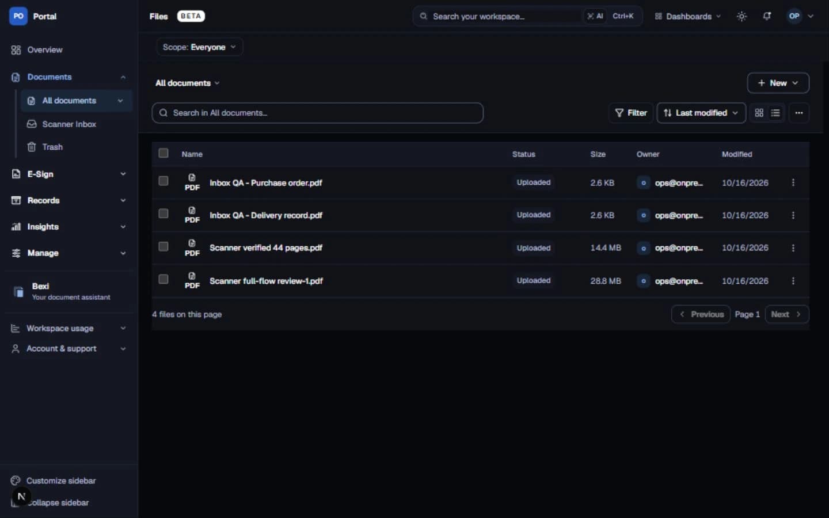Open the OP user avatar
Viewport: 829px width, 518px height.
[794, 16]
